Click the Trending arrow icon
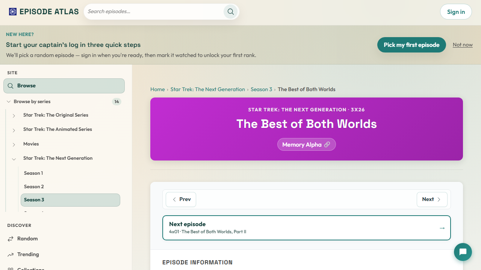The height and width of the screenshot is (270, 481). pyautogui.click(x=11, y=254)
